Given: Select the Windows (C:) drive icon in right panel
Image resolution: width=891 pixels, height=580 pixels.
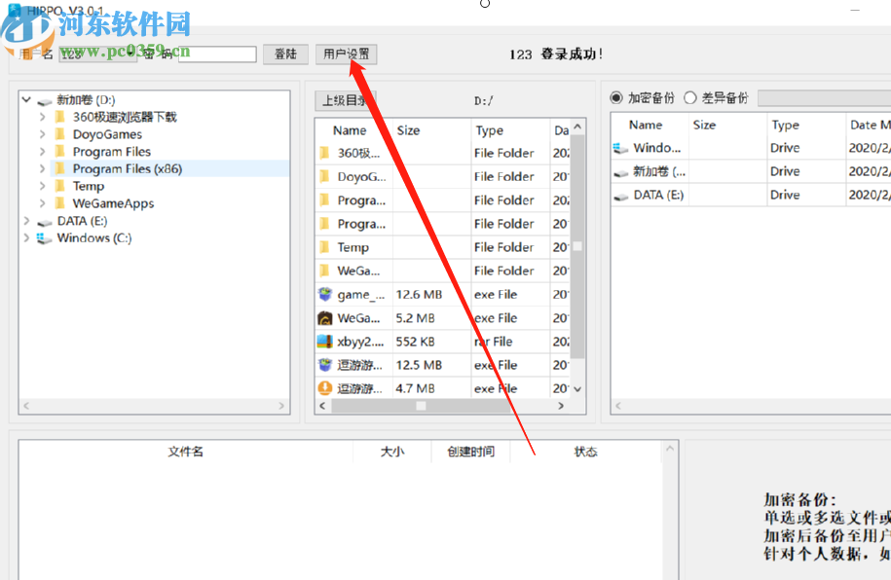Looking at the screenshot, I should click(620, 148).
